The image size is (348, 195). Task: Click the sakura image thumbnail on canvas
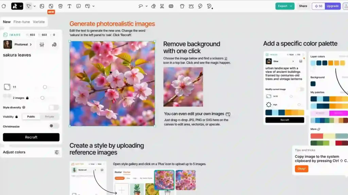[x=112, y=83]
